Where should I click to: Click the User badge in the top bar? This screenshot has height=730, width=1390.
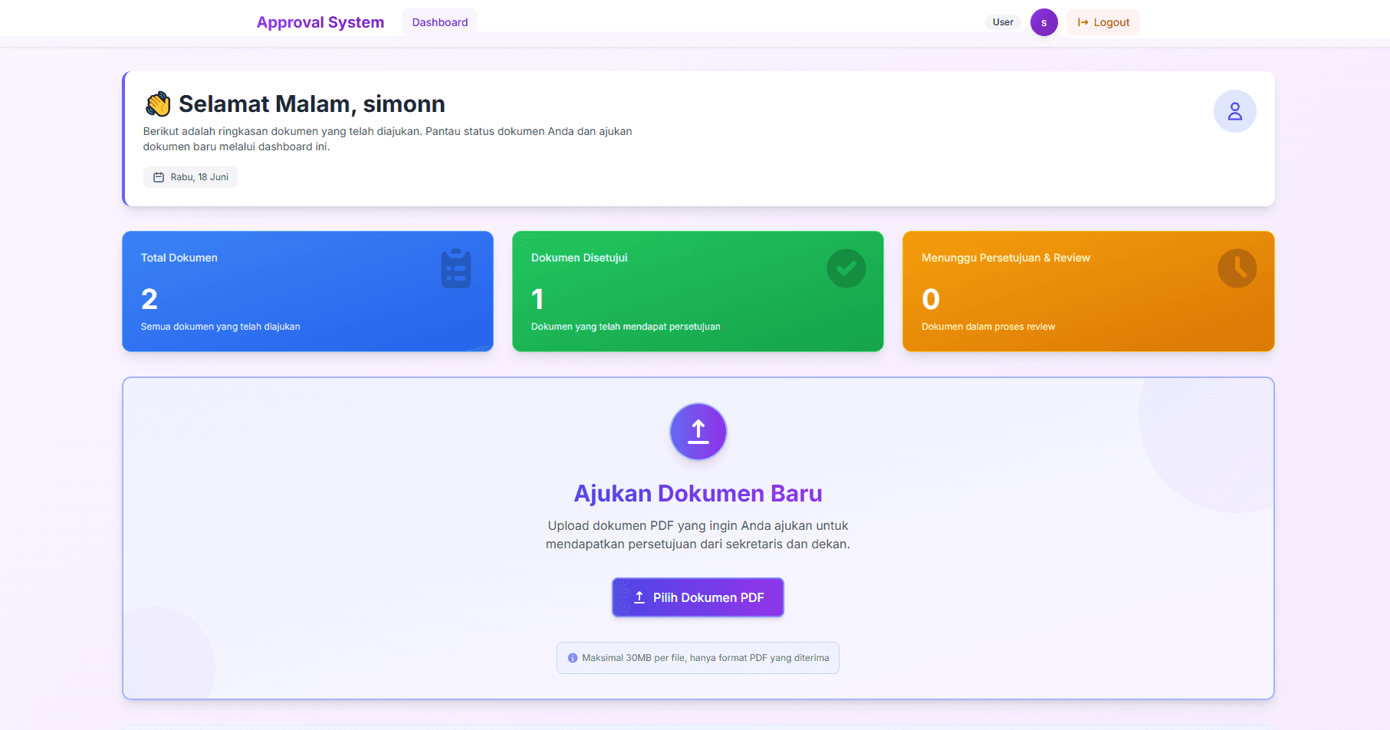[x=1003, y=21]
